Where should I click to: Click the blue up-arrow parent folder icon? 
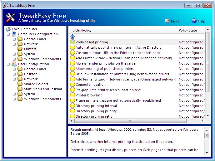point(72,37)
